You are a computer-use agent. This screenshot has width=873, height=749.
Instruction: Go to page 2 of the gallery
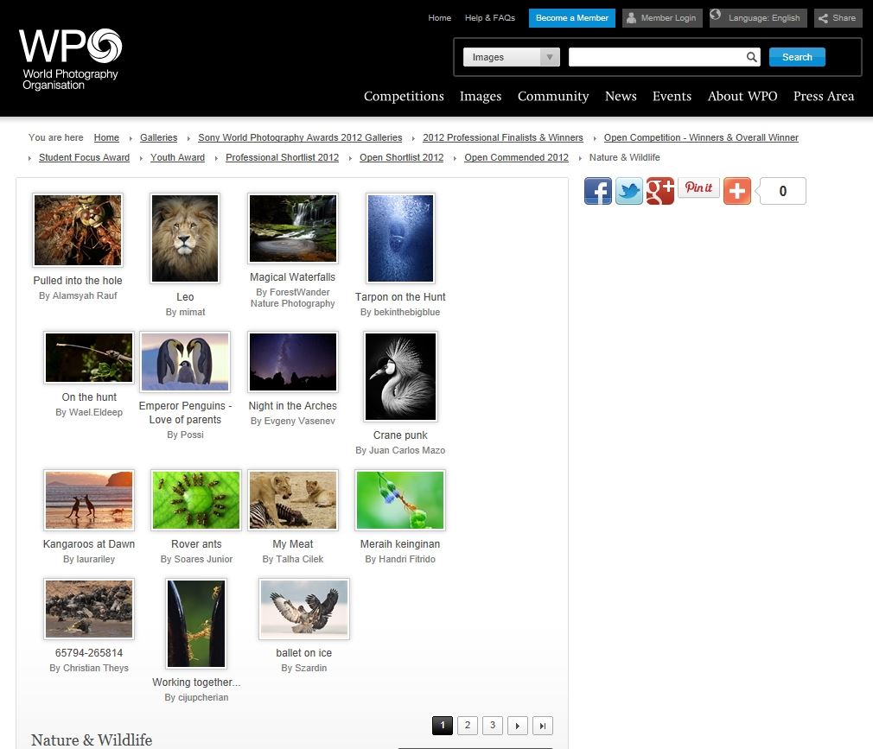tap(467, 726)
